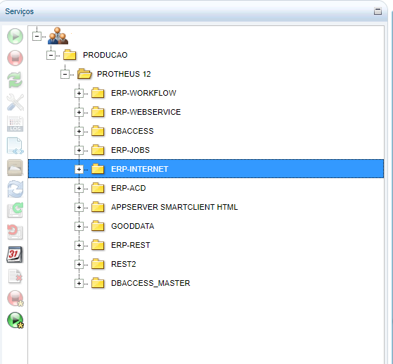Click the DBACCESS_MASTER folder icon

98,283
